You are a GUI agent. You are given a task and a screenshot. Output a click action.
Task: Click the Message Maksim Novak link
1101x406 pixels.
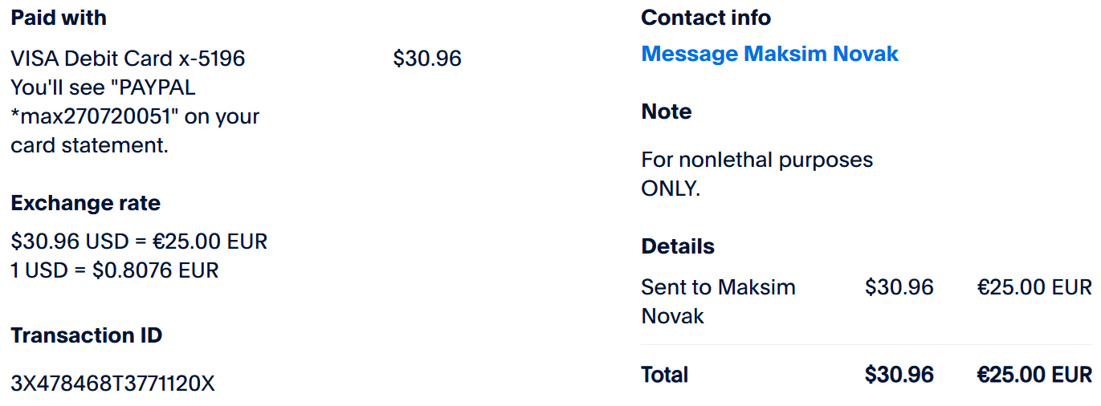click(x=769, y=54)
